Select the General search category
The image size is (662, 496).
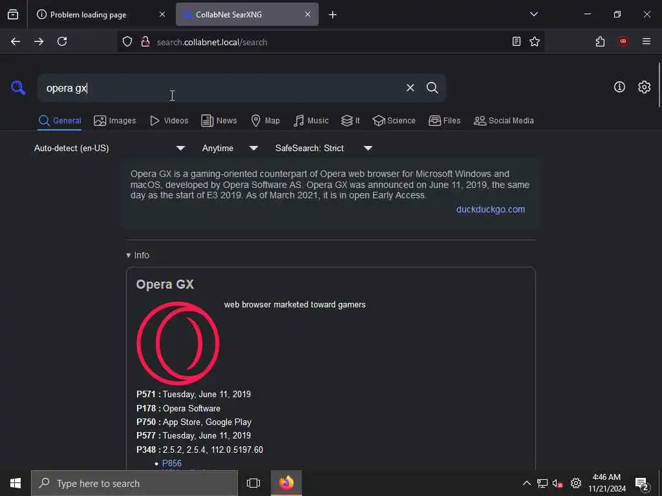tap(59, 121)
